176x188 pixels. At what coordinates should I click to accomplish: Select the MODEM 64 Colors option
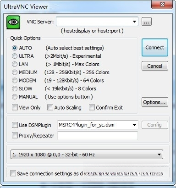point(15,80)
